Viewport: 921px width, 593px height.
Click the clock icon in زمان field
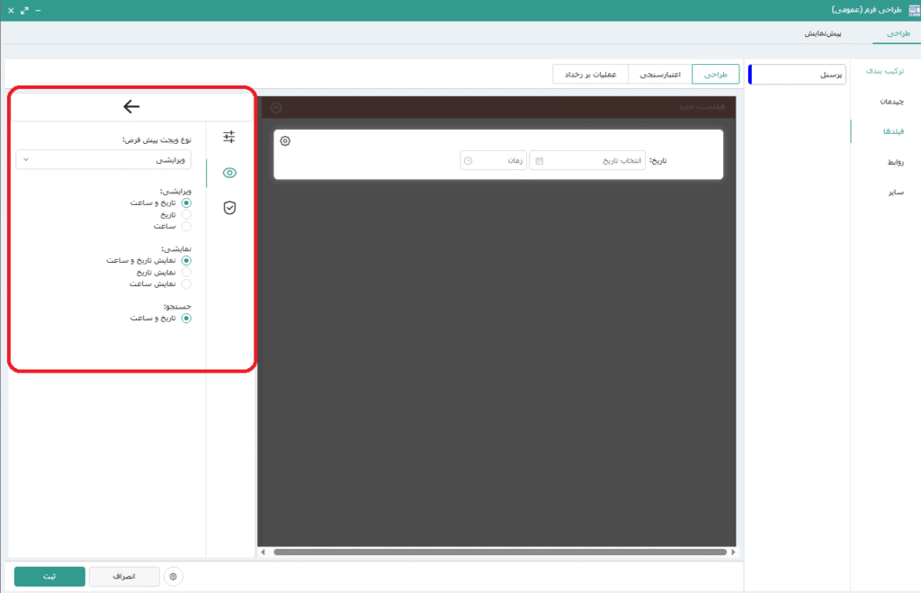coord(468,161)
